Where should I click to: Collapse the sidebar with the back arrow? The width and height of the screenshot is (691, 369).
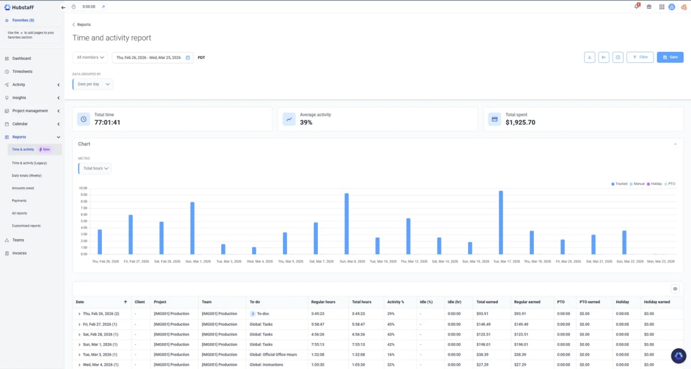click(63, 7)
